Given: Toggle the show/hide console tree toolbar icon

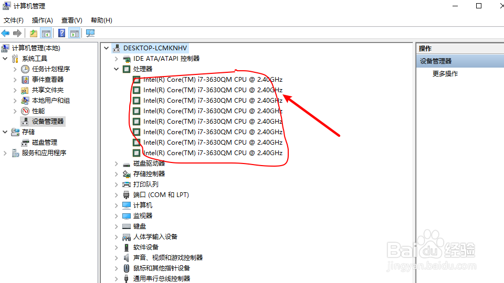Looking at the screenshot, I should [x=46, y=33].
